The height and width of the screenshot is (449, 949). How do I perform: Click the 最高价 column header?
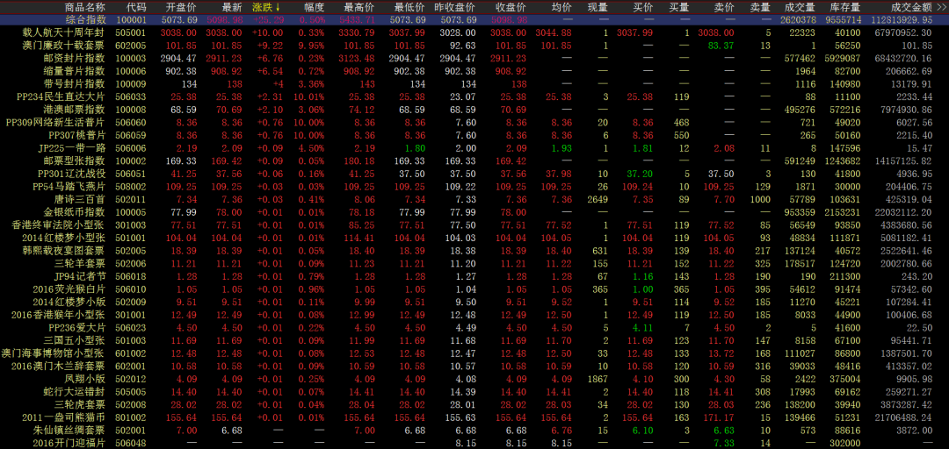tap(359, 7)
